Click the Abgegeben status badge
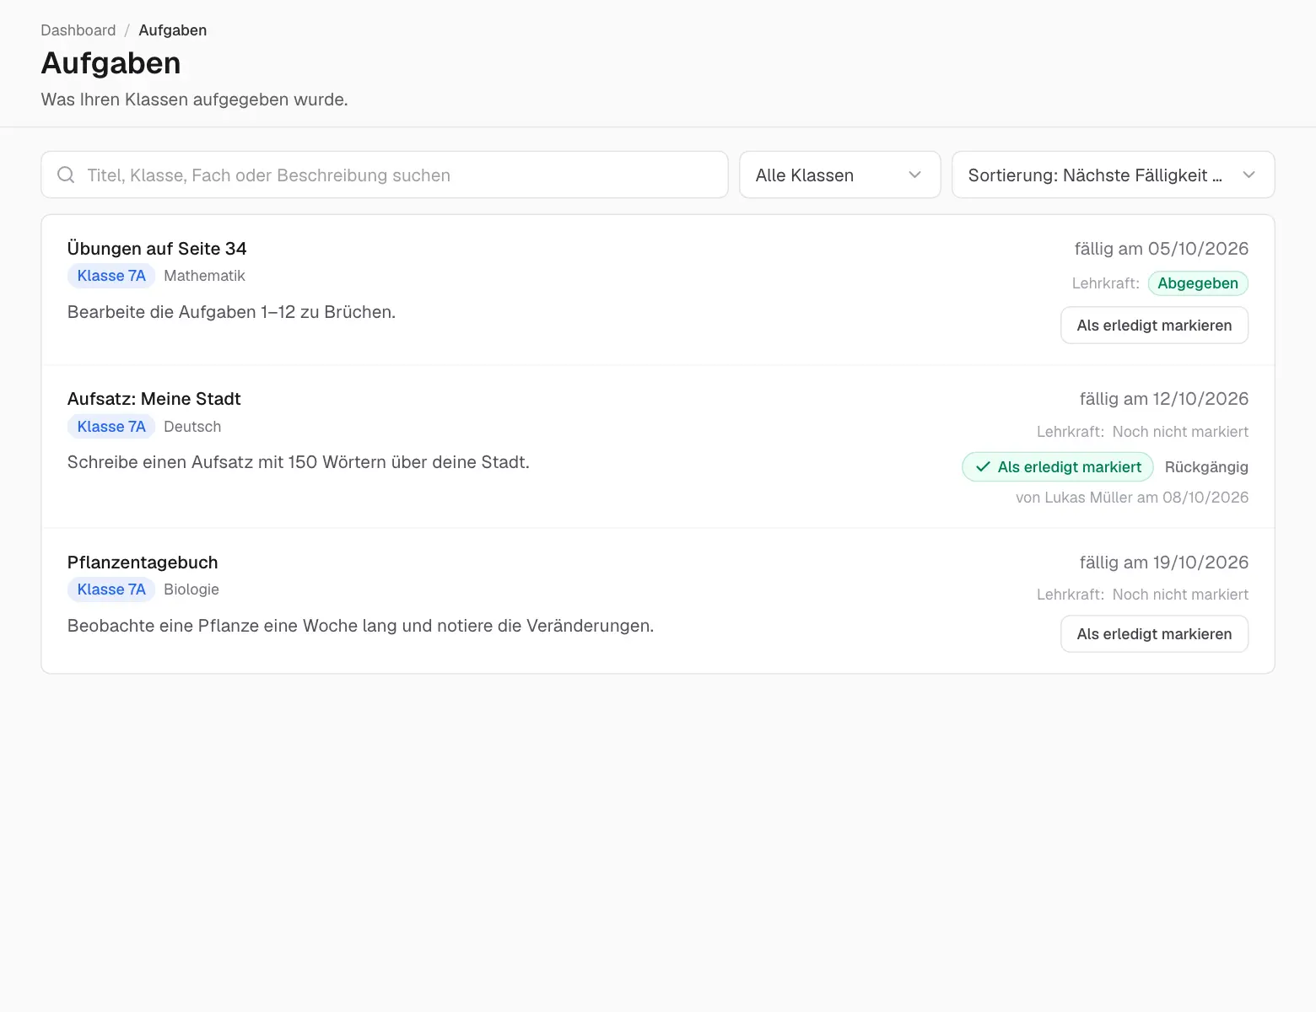 [x=1198, y=283]
